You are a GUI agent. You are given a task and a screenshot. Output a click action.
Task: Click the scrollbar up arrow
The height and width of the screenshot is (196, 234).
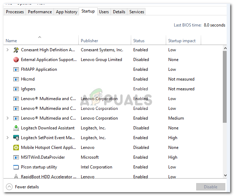pyautogui.click(x=225, y=48)
